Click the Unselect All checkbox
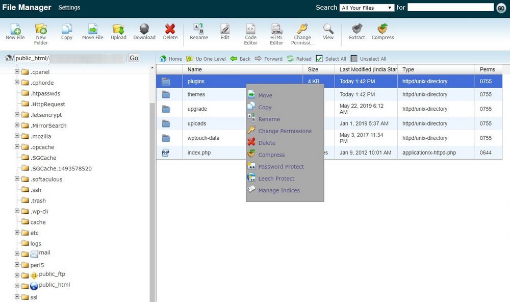This screenshot has width=510, height=302. [354, 59]
